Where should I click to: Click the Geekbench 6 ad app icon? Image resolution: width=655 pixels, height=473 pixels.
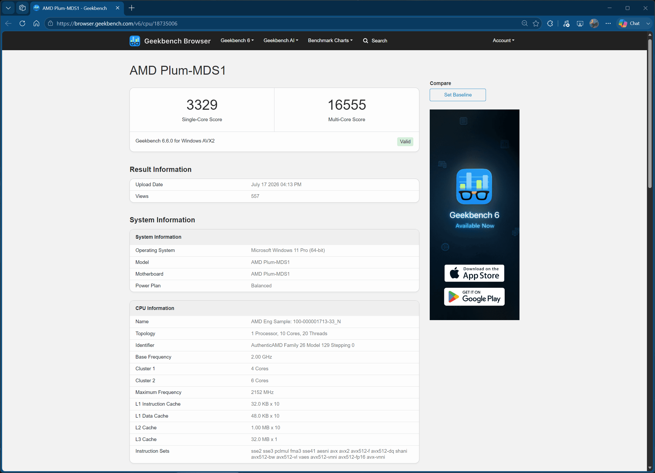(474, 186)
